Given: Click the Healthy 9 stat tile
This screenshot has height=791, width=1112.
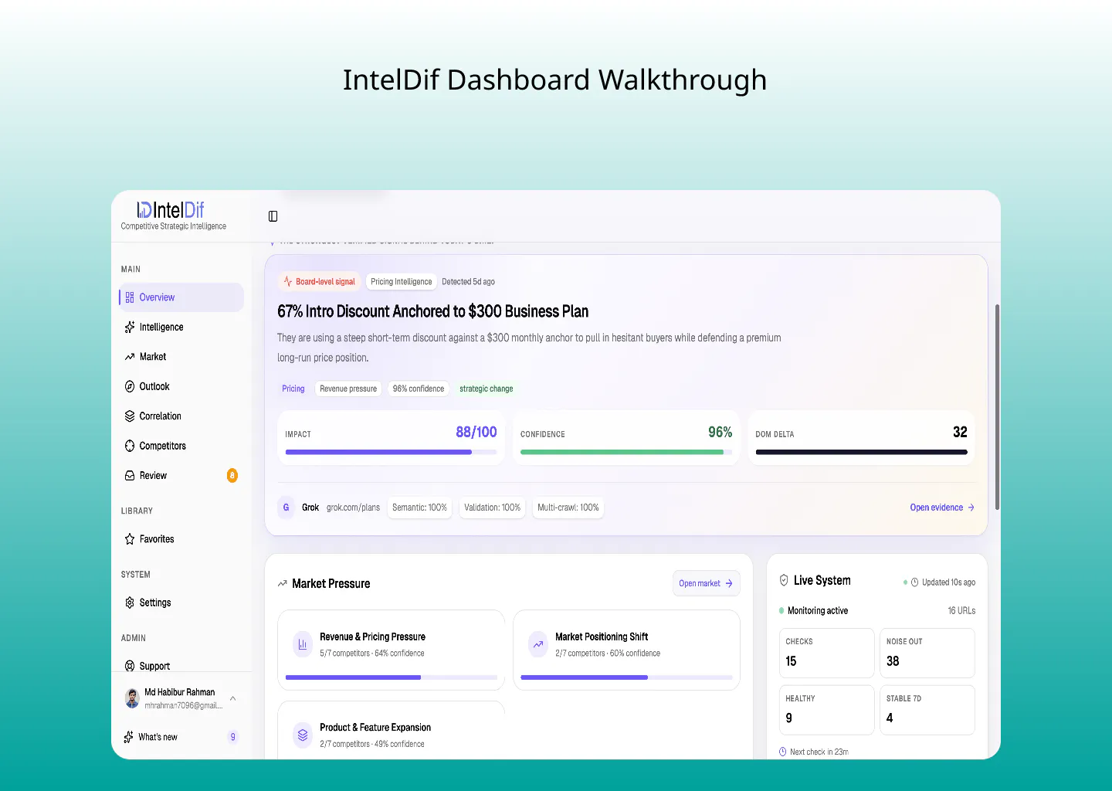Looking at the screenshot, I should coord(826,710).
